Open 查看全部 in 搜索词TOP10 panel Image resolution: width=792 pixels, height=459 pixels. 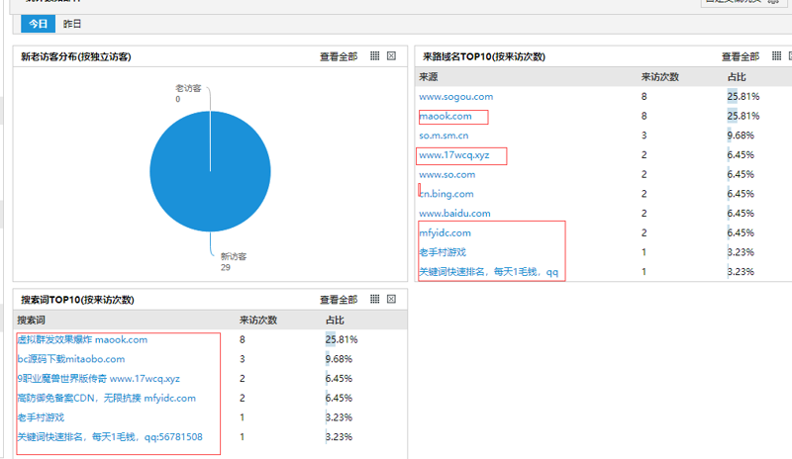point(339,300)
